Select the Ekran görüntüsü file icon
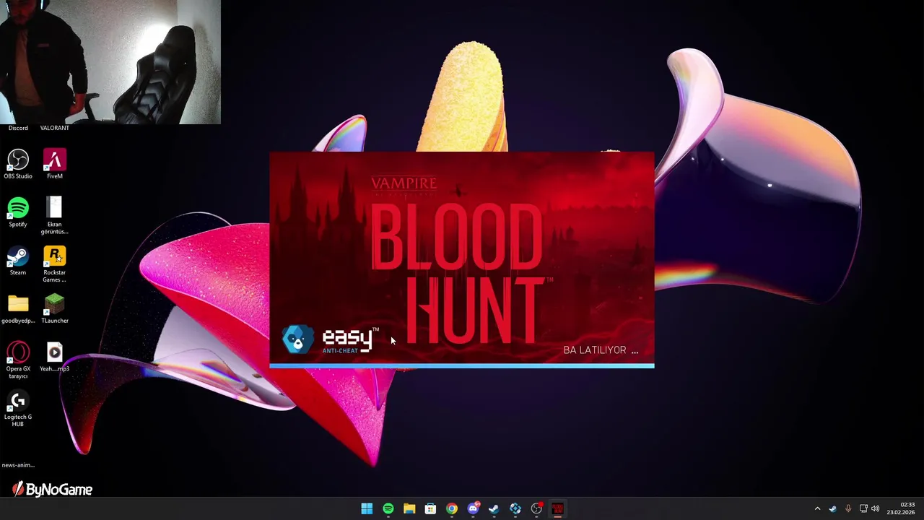The height and width of the screenshot is (520, 924). coord(55,215)
